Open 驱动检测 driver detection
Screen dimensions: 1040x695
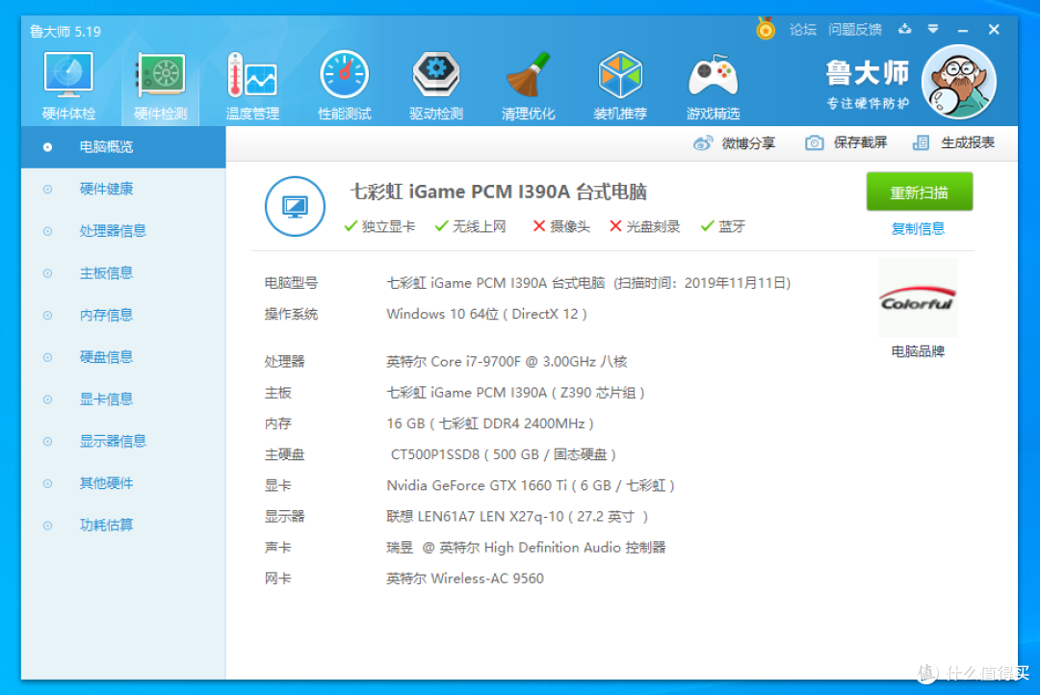(436, 87)
